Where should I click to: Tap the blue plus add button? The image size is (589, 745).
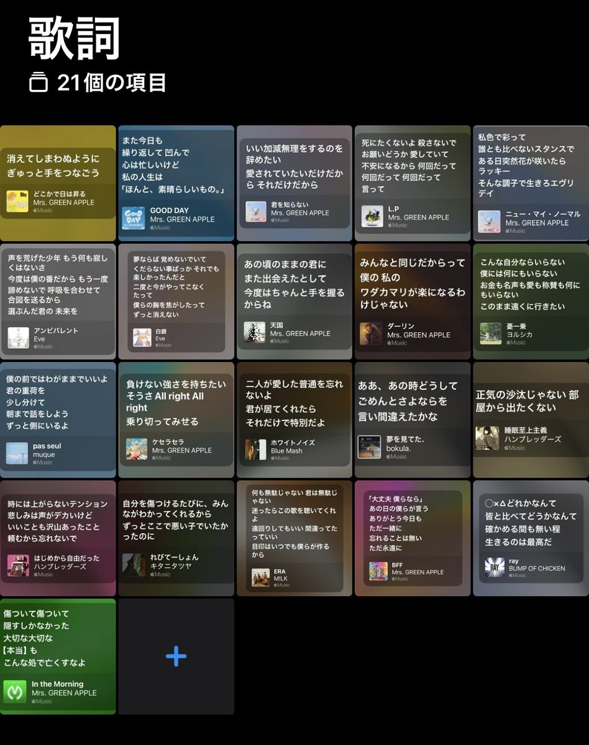coord(176,656)
